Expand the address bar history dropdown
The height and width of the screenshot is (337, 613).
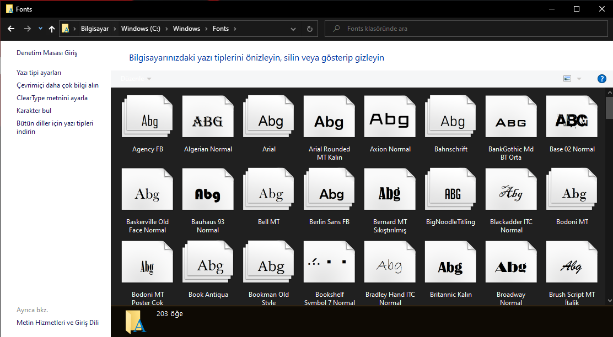(x=293, y=29)
